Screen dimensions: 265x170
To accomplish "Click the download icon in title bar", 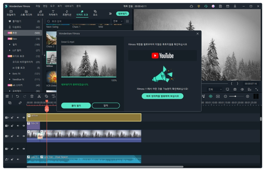I will 235,6.
